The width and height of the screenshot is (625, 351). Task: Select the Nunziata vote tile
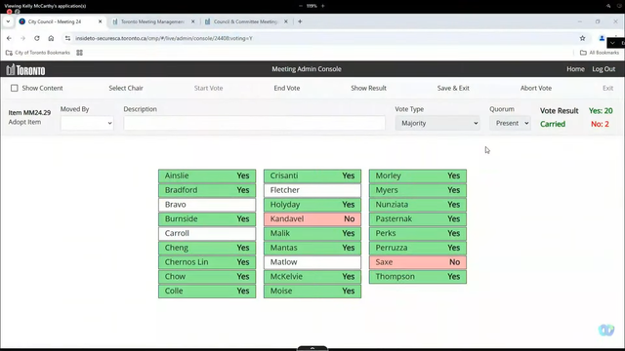(418, 205)
